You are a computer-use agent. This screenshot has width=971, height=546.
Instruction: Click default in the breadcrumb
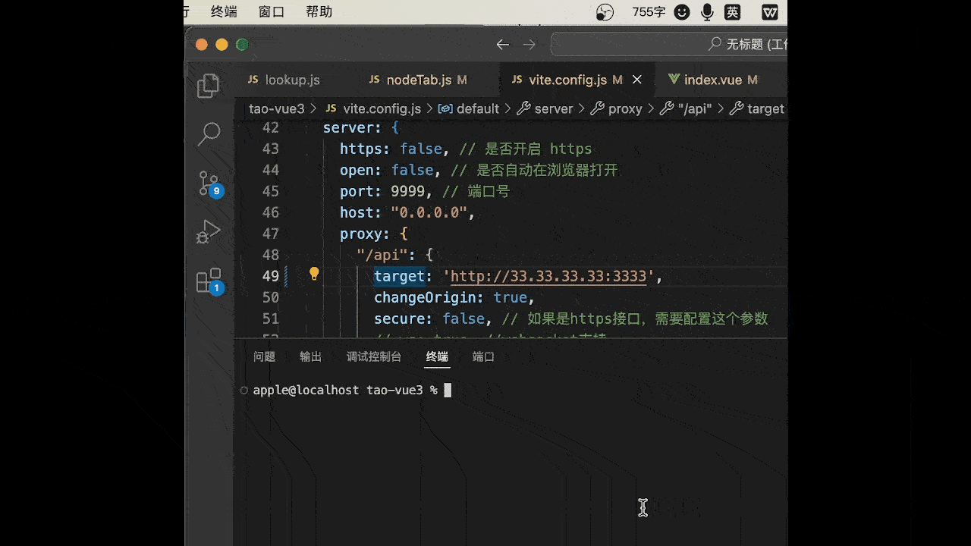point(477,108)
